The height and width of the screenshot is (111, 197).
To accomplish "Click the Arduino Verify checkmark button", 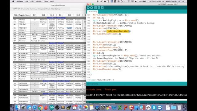I will (x=88, y=7).
